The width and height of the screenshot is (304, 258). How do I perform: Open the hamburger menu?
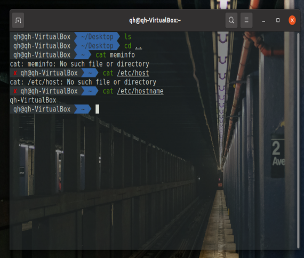point(246,20)
